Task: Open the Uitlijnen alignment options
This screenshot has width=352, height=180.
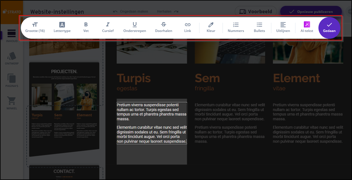Action: coord(283,27)
